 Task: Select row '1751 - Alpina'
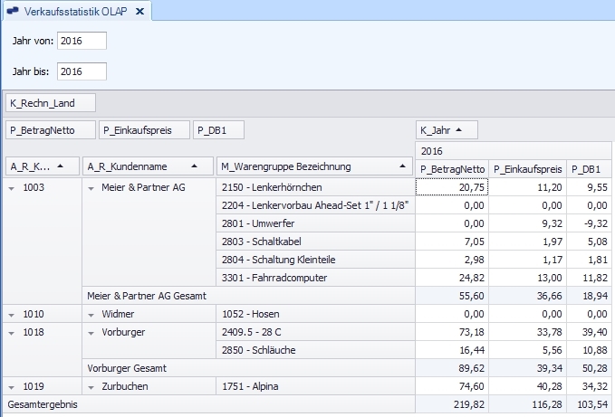click(x=315, y=386)
